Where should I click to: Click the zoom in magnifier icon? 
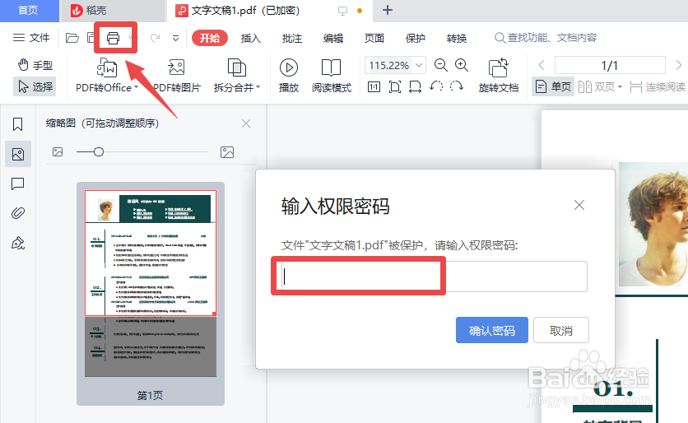pyautogui.click(x=461, y=65)
